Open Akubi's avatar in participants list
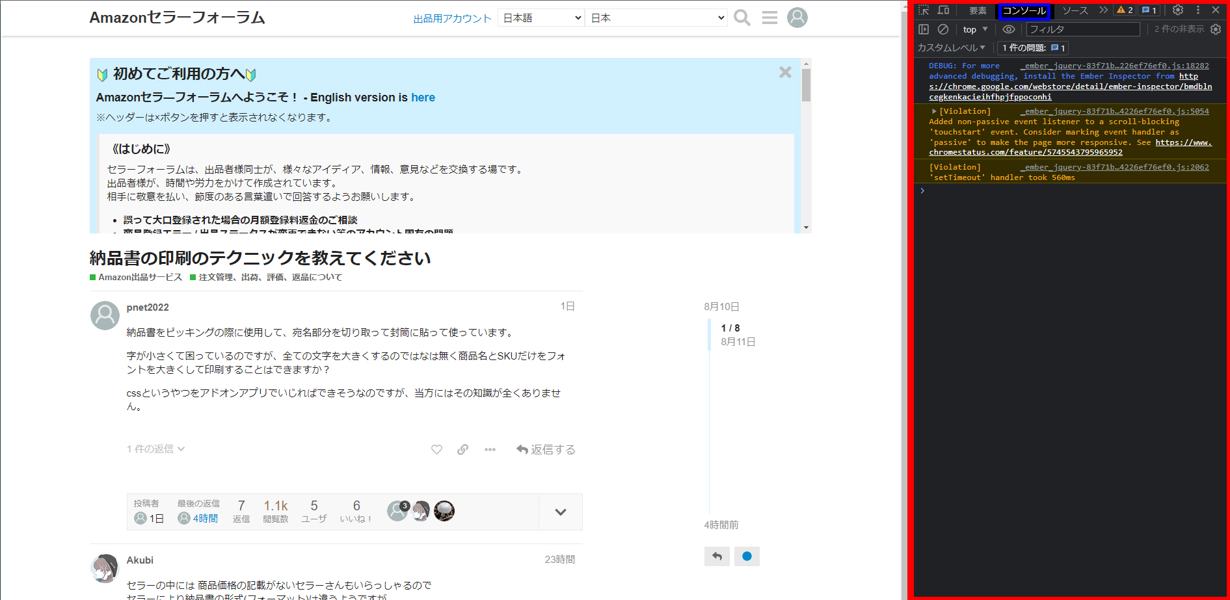Viewport: 1230px width, 600px height. click(x=421, y=511)
